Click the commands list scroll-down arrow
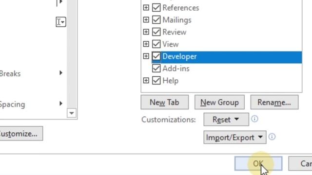The image size is (312, 175). pyautogui.click(x=72, y=113)
